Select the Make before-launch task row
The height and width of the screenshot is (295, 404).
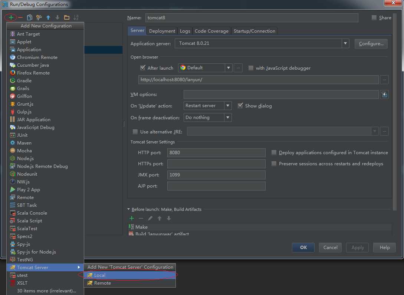(260, 227)
